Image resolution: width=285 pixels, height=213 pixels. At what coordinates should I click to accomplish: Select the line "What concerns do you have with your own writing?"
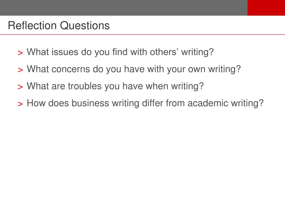134,69
